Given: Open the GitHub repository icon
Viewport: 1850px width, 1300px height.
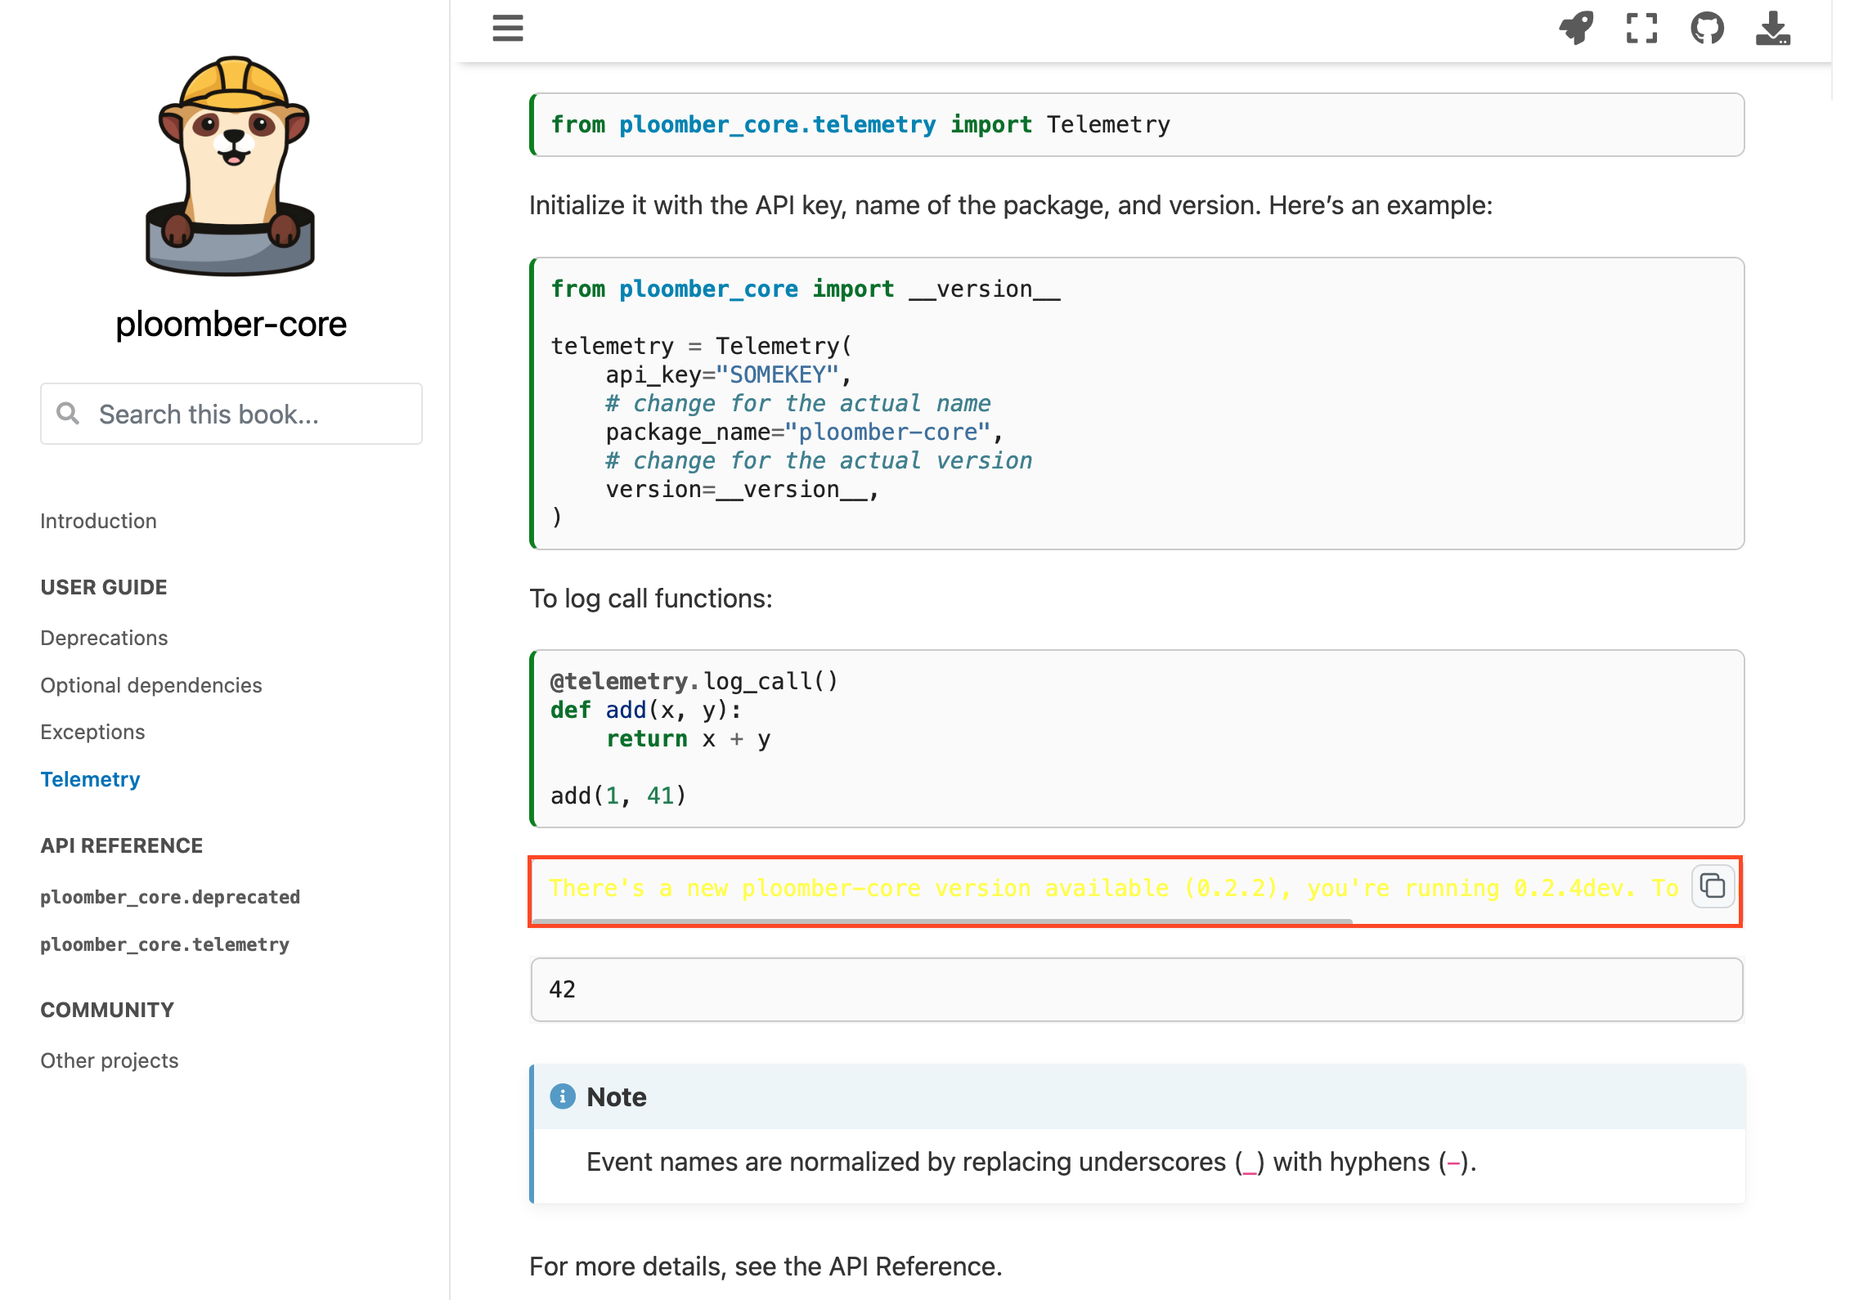Looking at the screenshot, I should pos(1707,28).
